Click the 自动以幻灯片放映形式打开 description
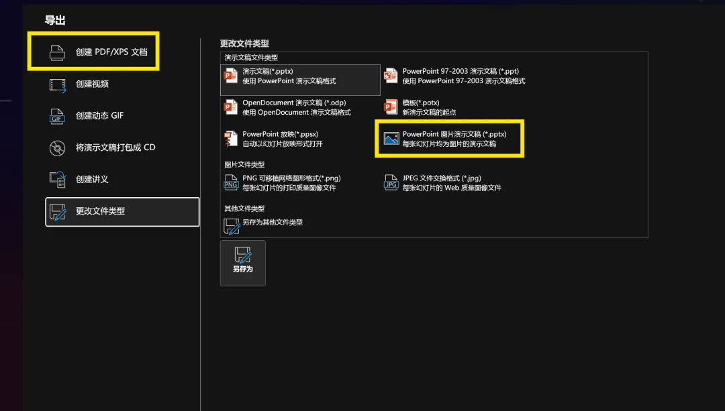The image size is (725, 411). coord(283,144)
